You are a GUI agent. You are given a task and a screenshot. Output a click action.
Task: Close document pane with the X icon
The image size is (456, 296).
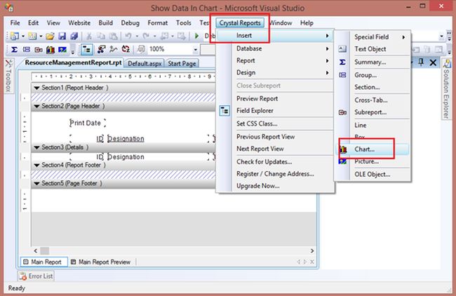point(433,62)
